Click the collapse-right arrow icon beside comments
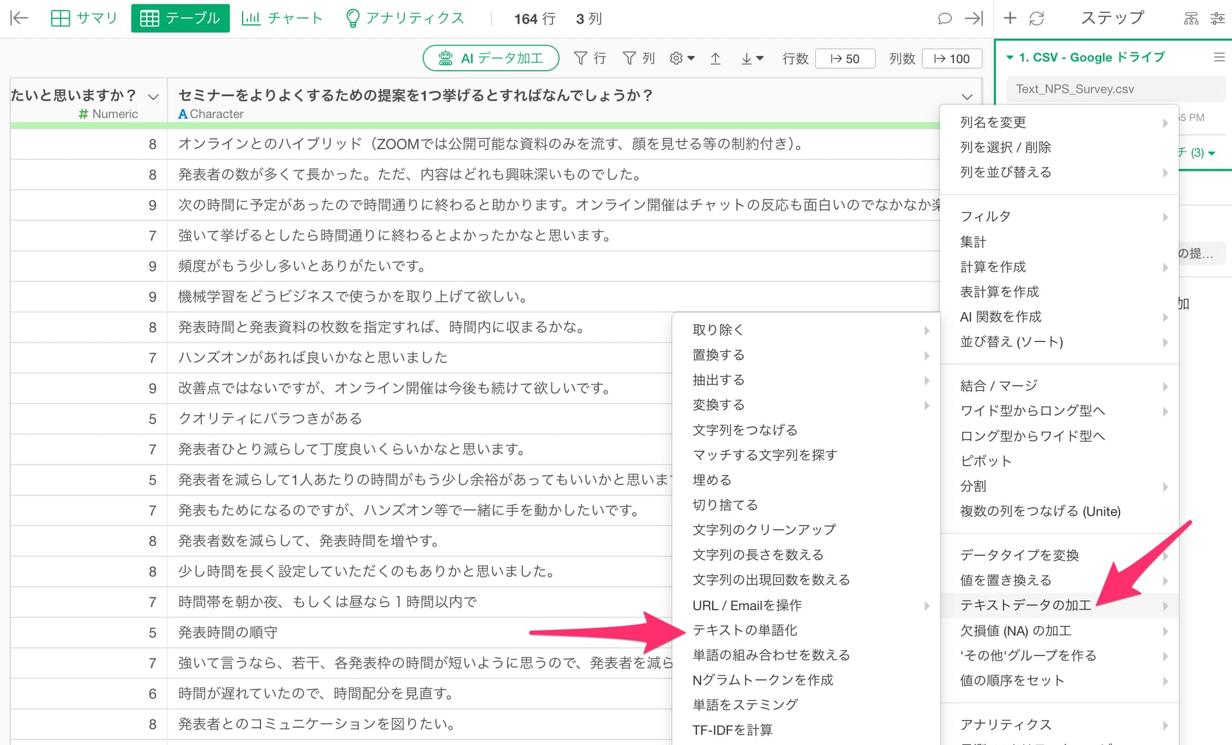The height and width of the screenshot is (745, 1232). pos(973,19)
